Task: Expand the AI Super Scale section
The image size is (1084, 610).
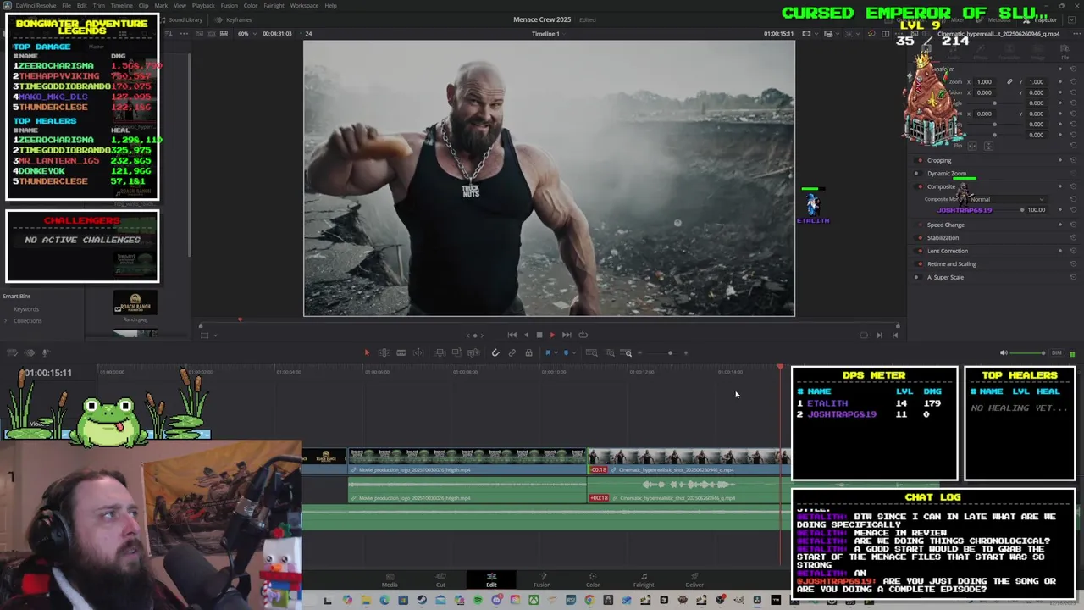Action: coord(945,277)
